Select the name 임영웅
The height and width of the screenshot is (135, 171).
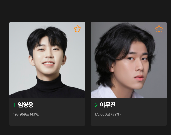[26, 105]
